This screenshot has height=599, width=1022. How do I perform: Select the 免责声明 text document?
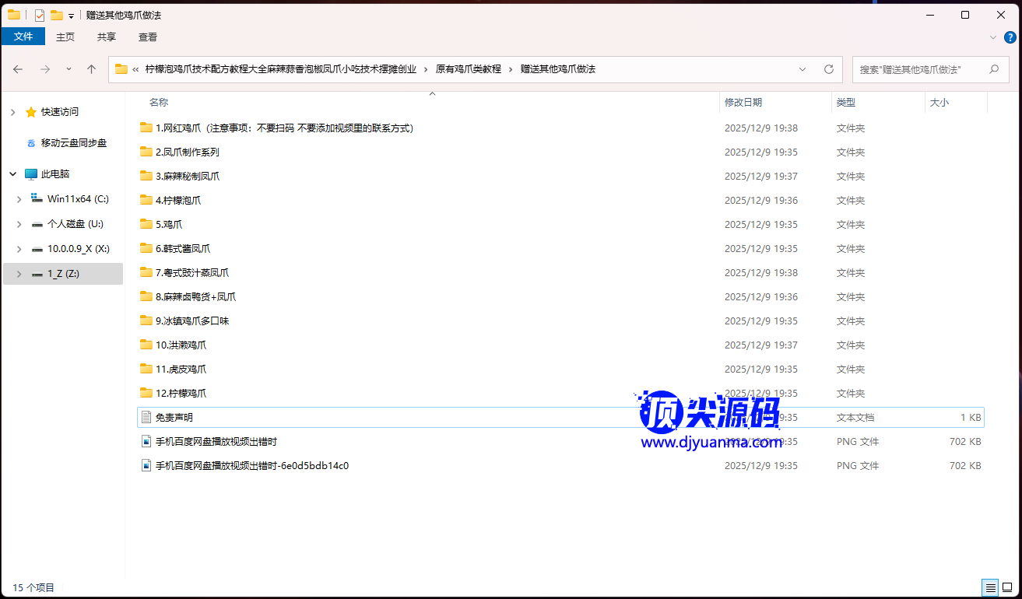[x=174, y=418]
